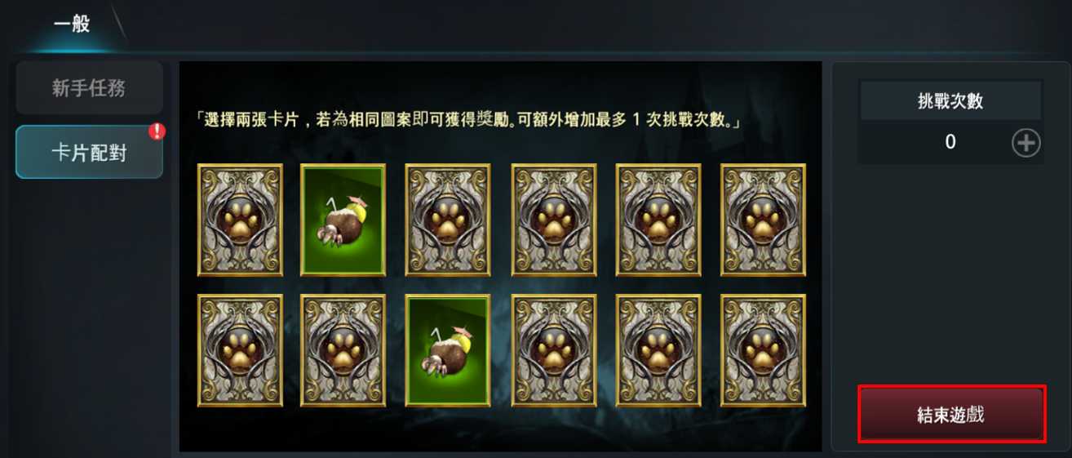The width and height of the screenshot is (1072, 458).
Task: Flip the first card in the bottom row
Action: [x=240, y=351]
